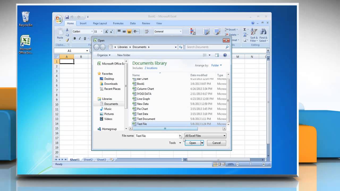The height and width of the screenshot is (191, 340).
Task: Open Cell Styles icon
Action: point(217,32)
